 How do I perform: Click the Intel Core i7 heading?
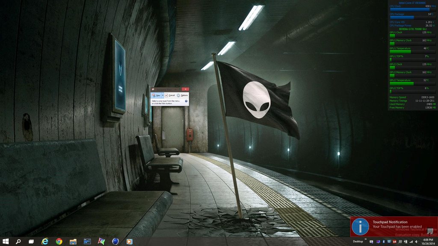click(x=412, y=3)
